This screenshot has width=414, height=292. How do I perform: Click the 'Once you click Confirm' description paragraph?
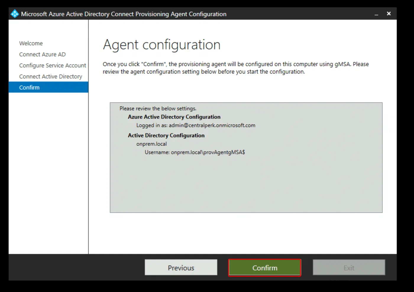click(x=236, y=68)
